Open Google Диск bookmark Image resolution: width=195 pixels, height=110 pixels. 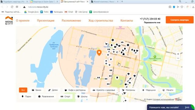pyautogui.click(x=31, y=12)
